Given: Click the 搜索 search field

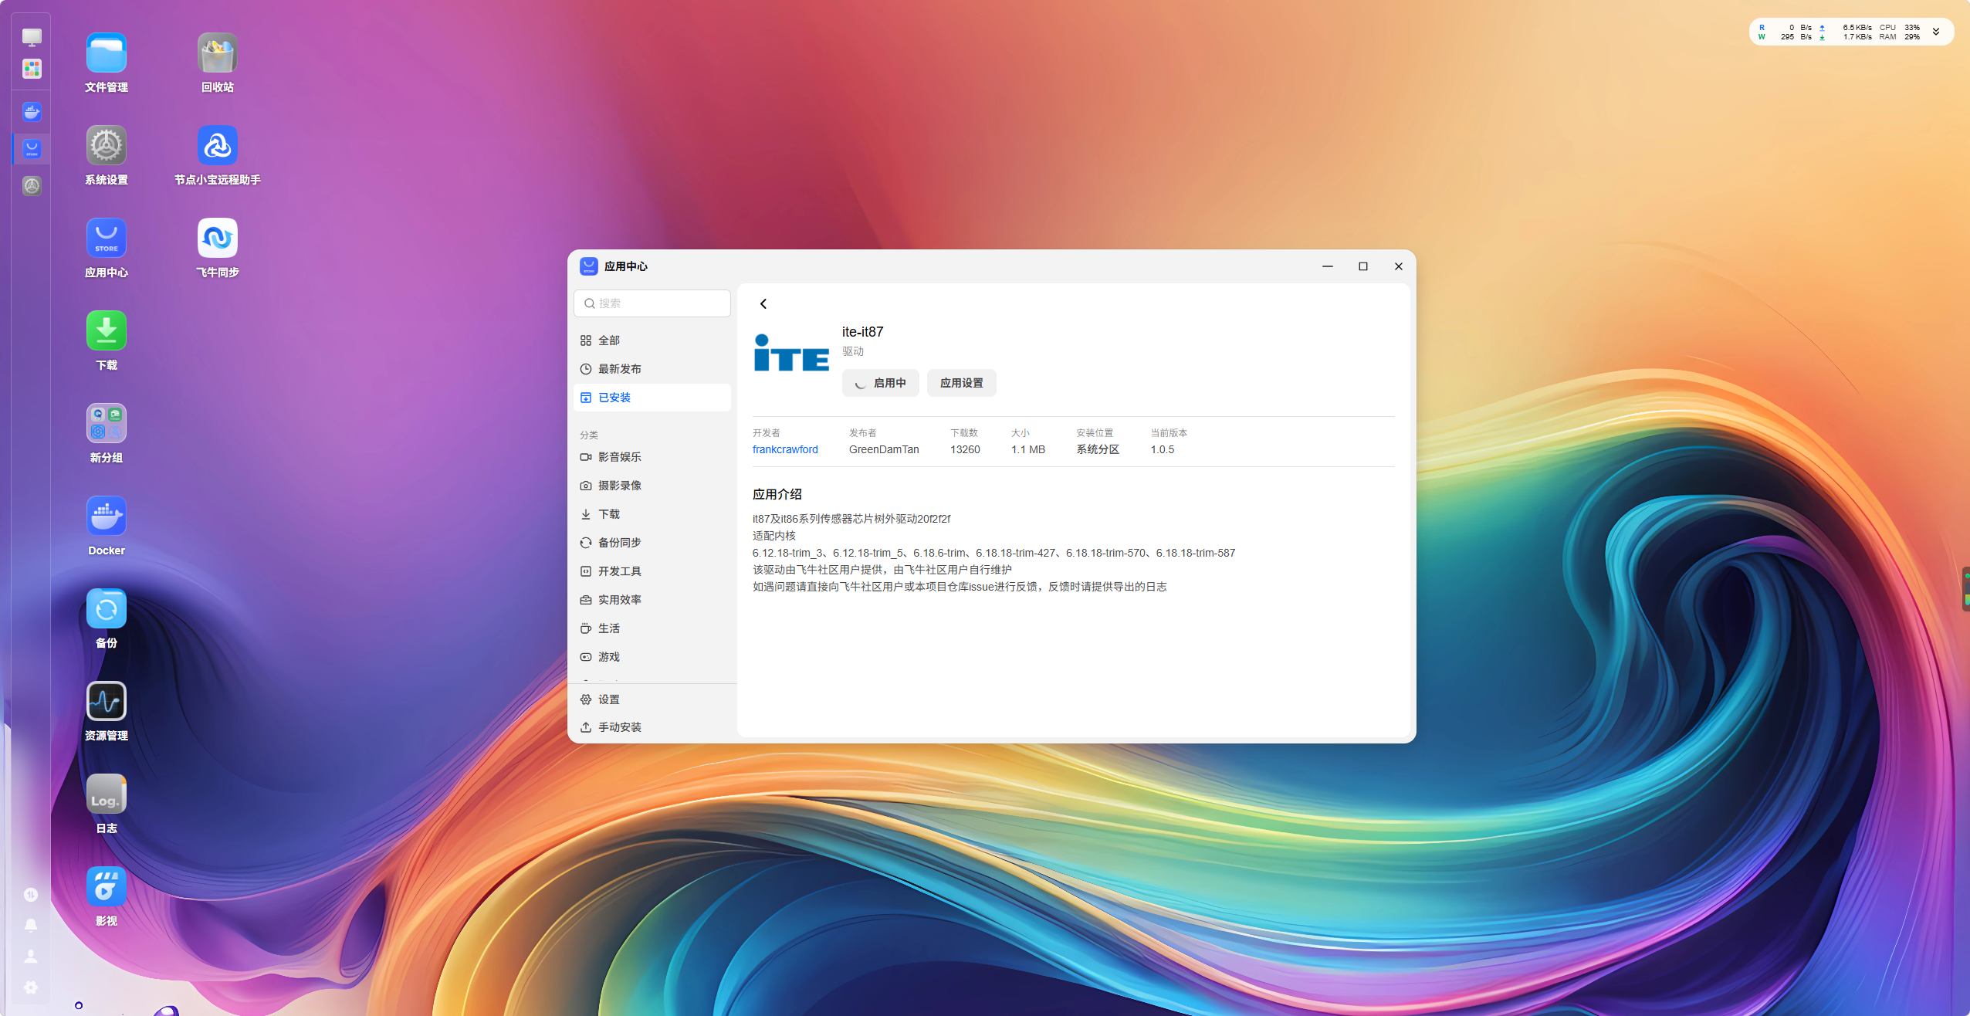Looking at the screenshot, I should [652, 303].
